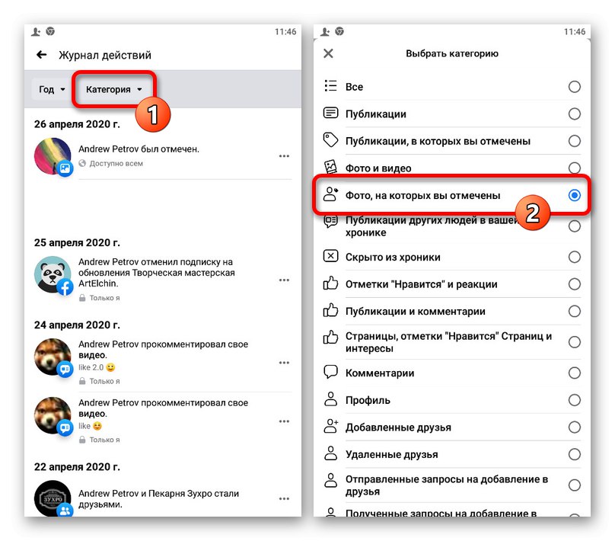Image resolution: width=615 pixels, height=541 pixels.
Task: Open three-dot menu for ArtElchin unsubscribe entry
Action: click(x=284, y=280)
